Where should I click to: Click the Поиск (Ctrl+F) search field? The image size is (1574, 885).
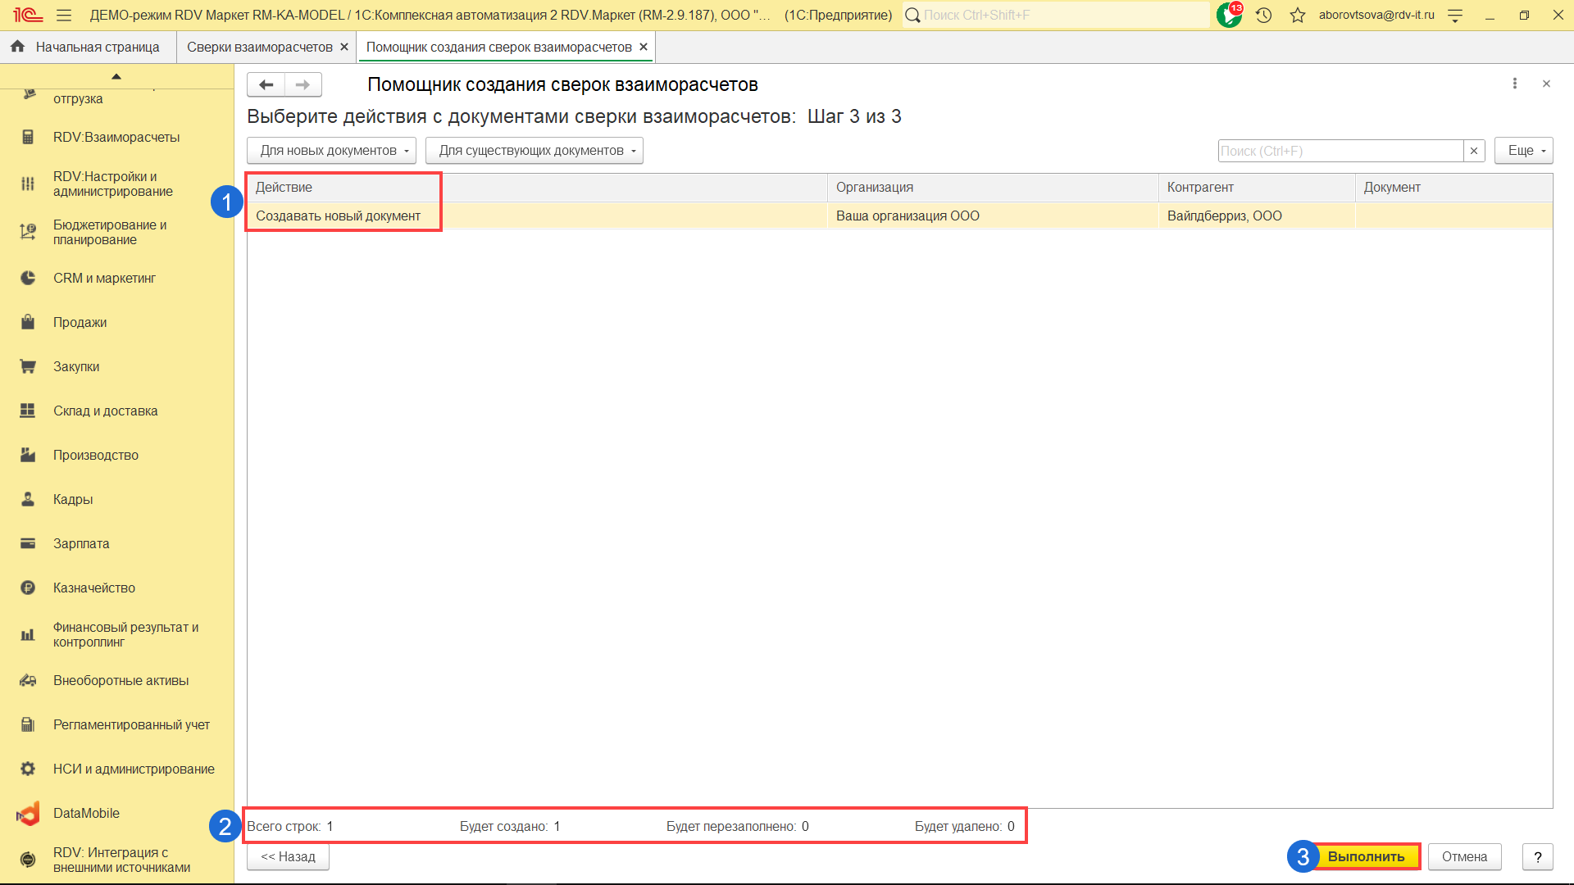pyautogui.click(x=1340, y=151)
